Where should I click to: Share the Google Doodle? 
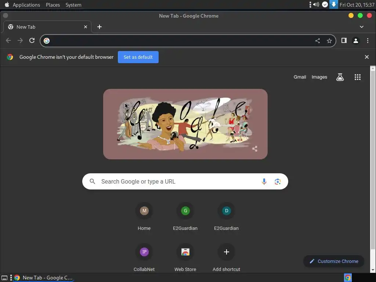pyautogui.click(x=255, y=149)
